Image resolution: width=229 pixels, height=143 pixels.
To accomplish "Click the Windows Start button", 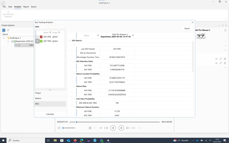I will point(3,141).
